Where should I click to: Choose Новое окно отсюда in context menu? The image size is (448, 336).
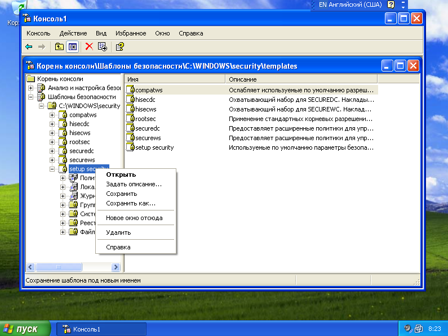[136, 218]
